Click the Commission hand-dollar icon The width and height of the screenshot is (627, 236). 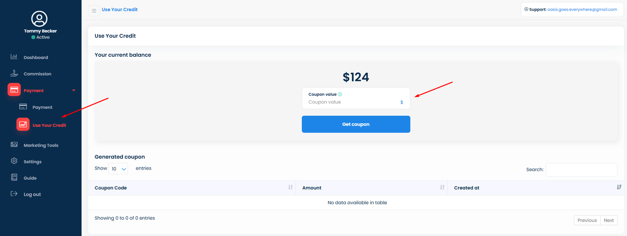pos(14,73)
